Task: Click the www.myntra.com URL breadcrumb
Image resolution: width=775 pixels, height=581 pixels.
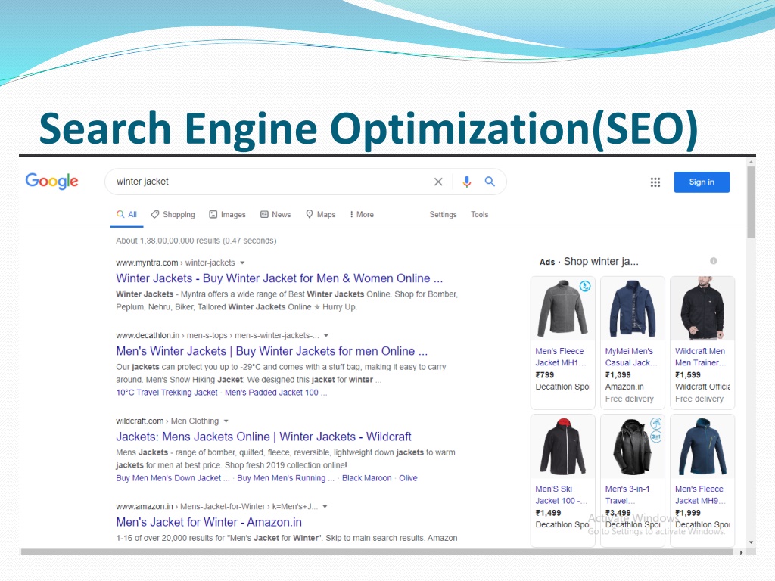Action: (x=176, y=263)
